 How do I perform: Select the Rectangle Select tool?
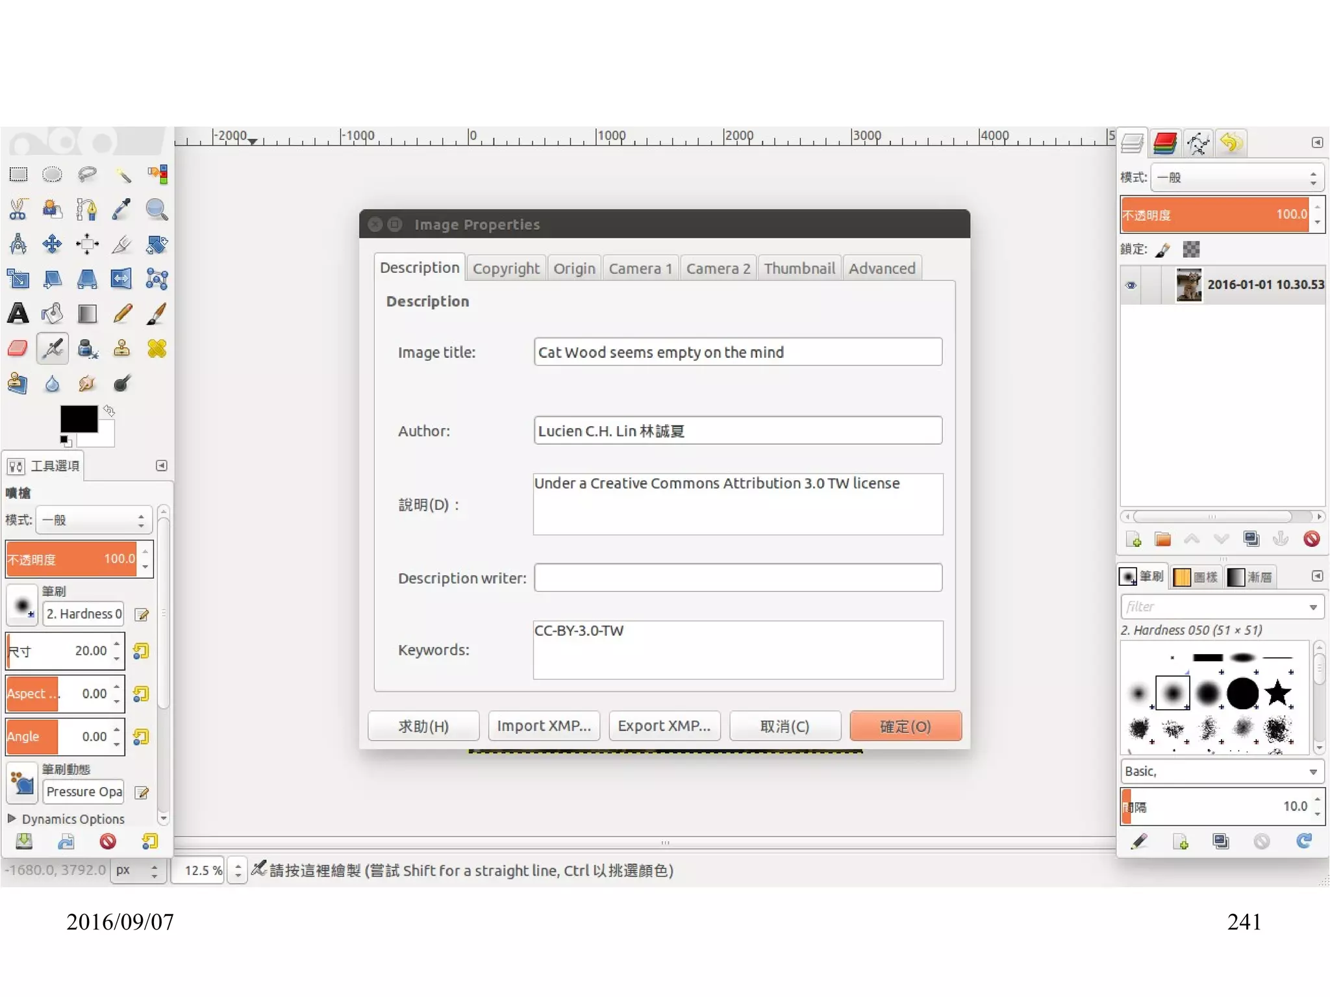pyautogui.click(x=18, y=174)
